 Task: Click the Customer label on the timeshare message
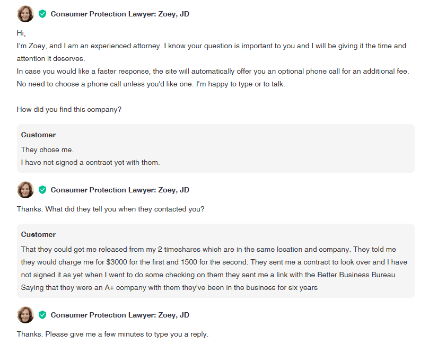(38, 235)
